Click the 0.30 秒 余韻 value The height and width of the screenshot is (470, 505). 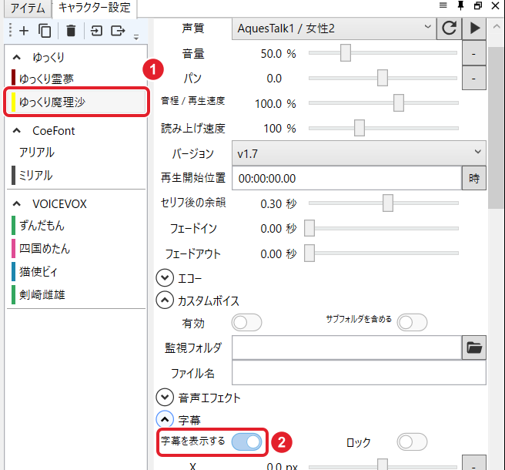278,203
